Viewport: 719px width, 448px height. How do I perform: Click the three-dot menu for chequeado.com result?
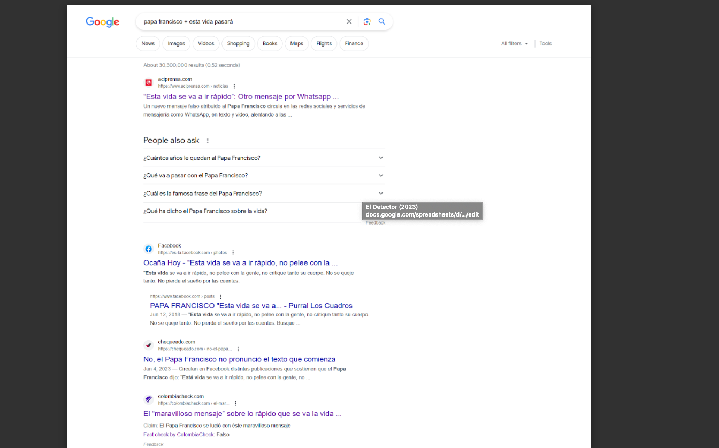pyautogui.click(x=238, y=349)
